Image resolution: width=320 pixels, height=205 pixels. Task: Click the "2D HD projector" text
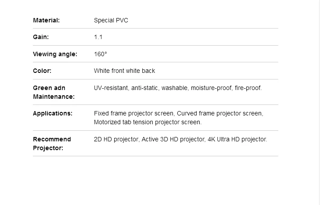click(116, 139)
